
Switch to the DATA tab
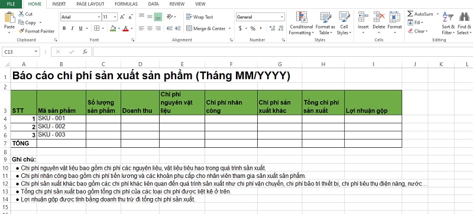coord(154,4)
